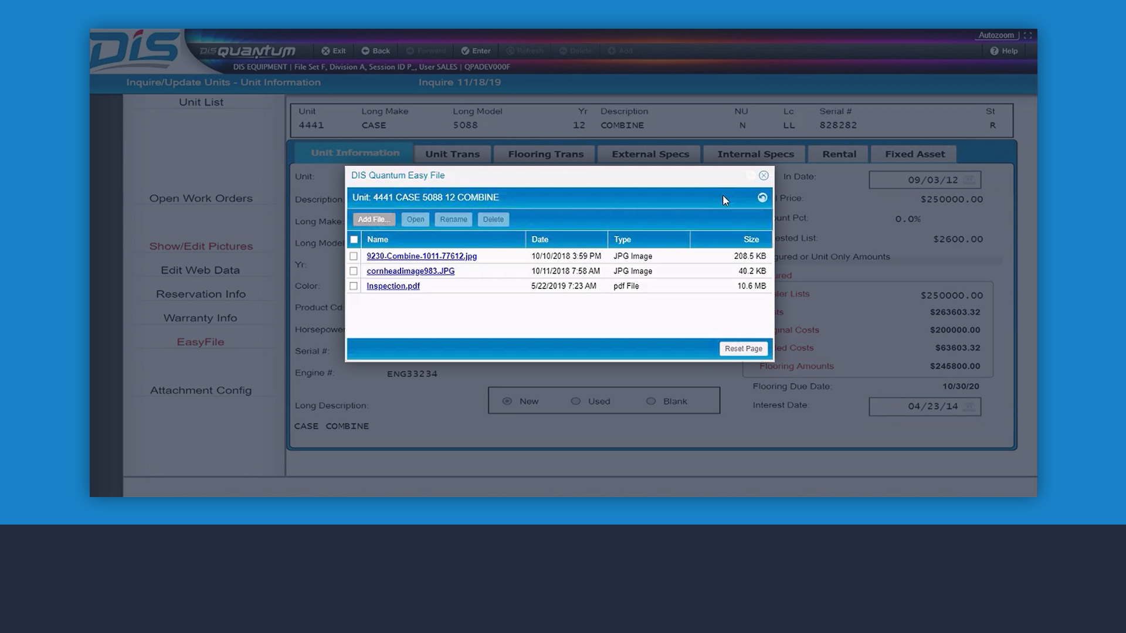Select the Blank radio button
Screen dimensions: 1126x633
tap(651, 401)
